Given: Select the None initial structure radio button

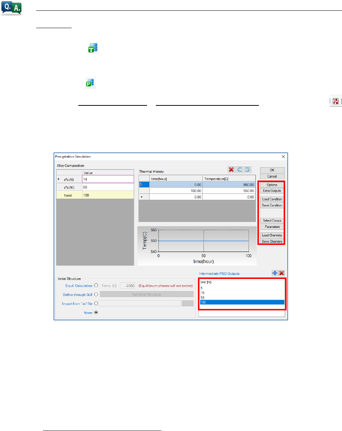Looking at the screenshot, I should (96, 312).
